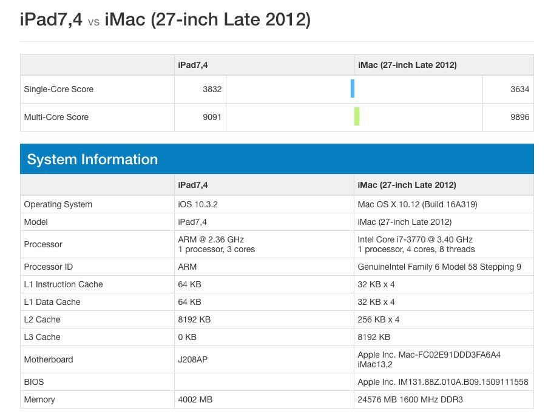Click the iOS 10.3.2 operating system value

coord(198,204)
